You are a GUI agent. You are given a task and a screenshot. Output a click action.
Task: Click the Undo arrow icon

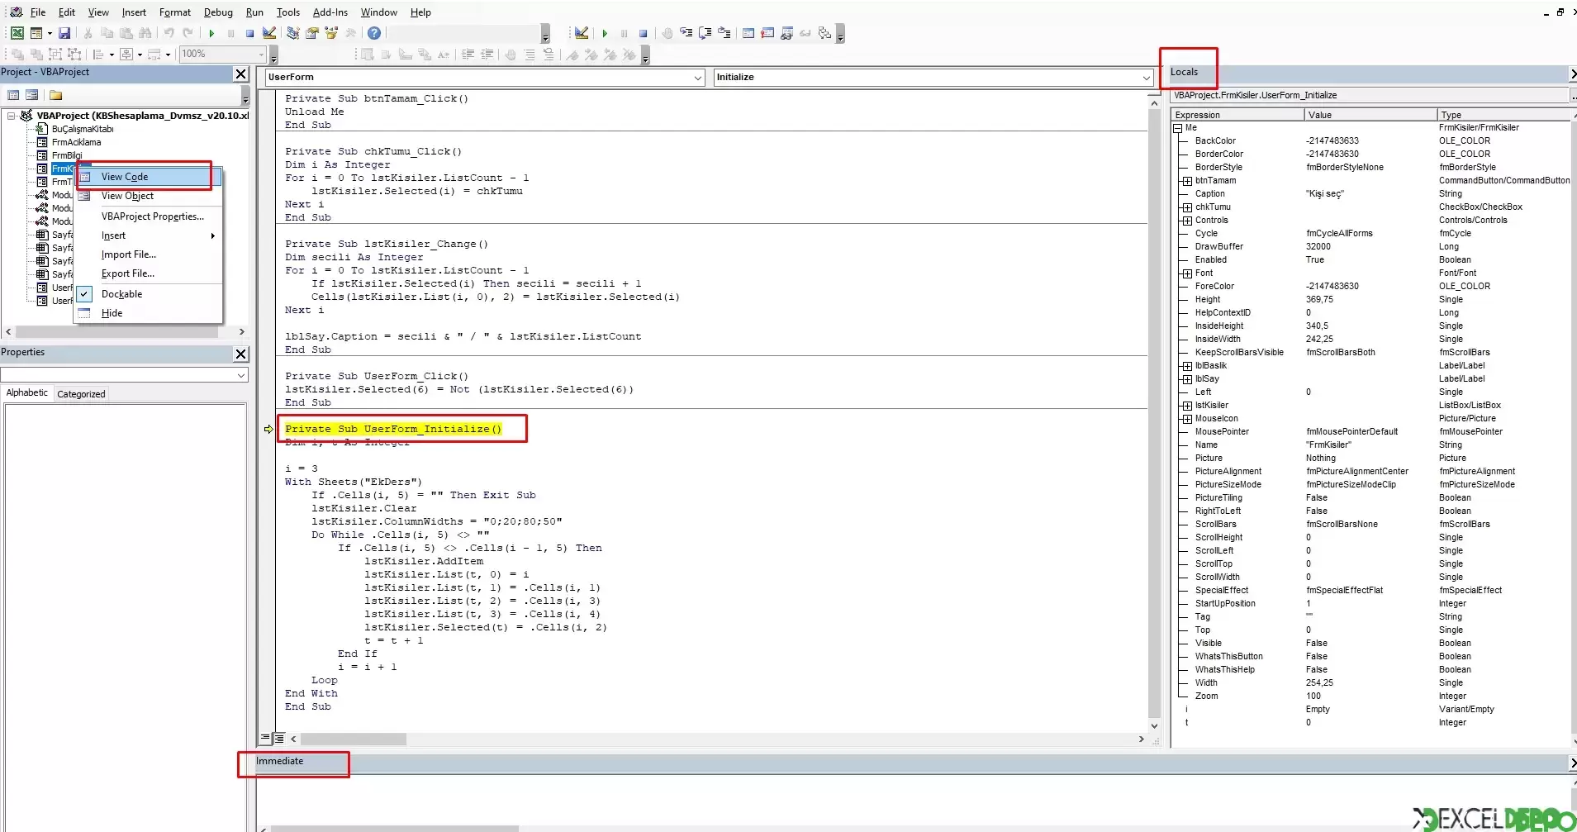(169, 33)
